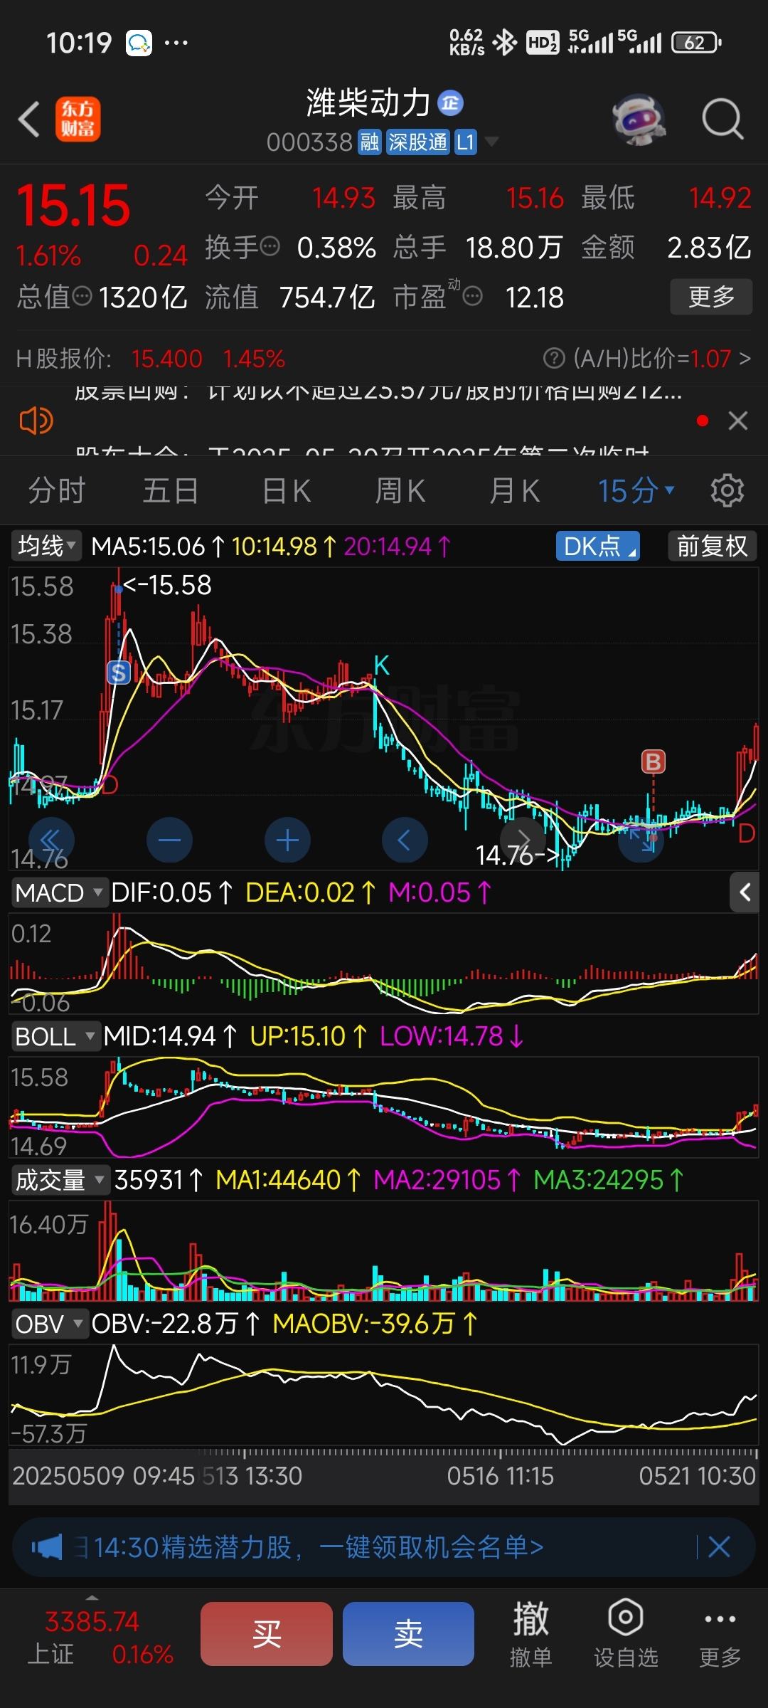Tap the L1 quote level tag
The width and height of the screenshot is (768, 1708).
[x=465, y=142]
